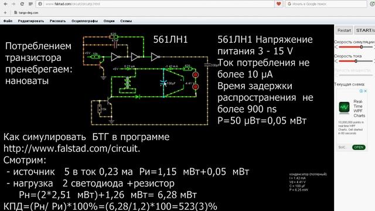Screen dimensions: 375x211
Task: Close the Real-Time WPF Charts ad
Action: tap(365, 91)
